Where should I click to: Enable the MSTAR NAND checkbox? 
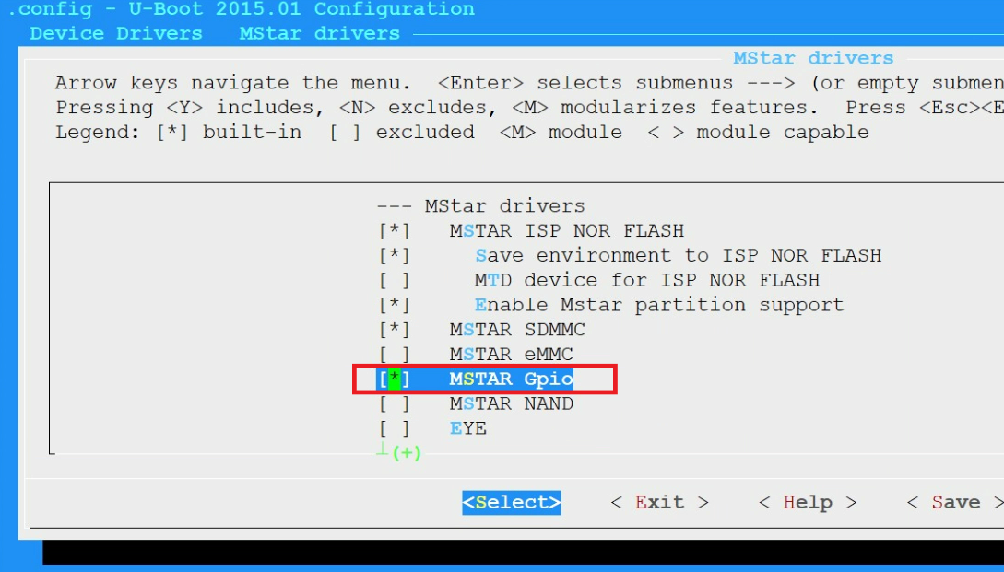(x=394, y=404)
